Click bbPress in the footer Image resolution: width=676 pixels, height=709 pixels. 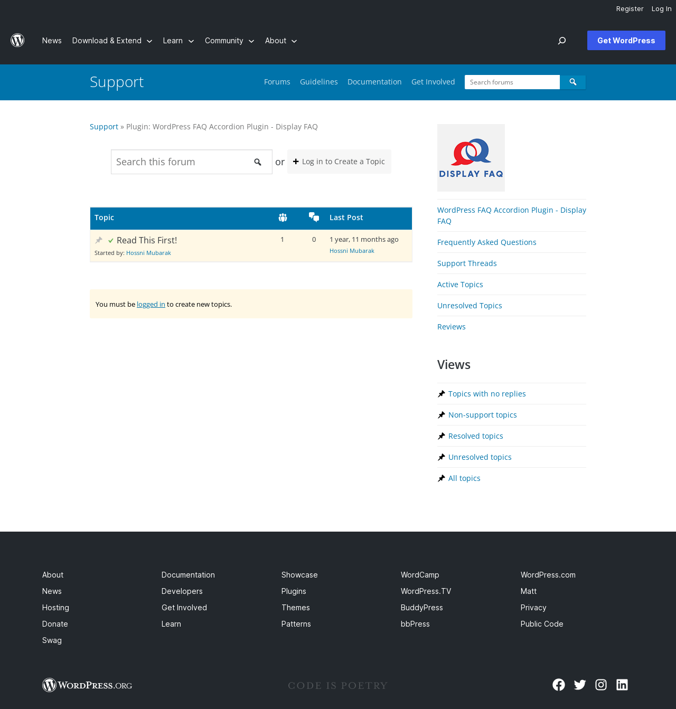point(415,624)
